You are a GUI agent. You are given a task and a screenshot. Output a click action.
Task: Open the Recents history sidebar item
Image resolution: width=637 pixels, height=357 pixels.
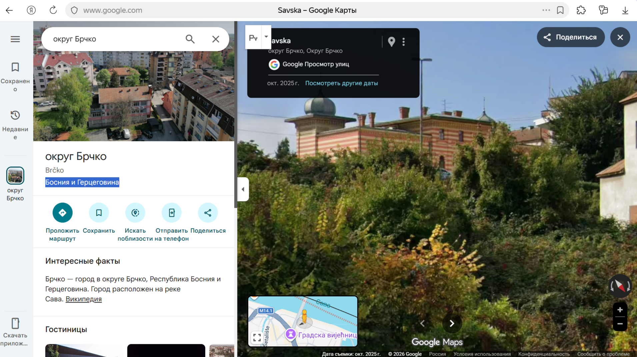click(15, 125)
